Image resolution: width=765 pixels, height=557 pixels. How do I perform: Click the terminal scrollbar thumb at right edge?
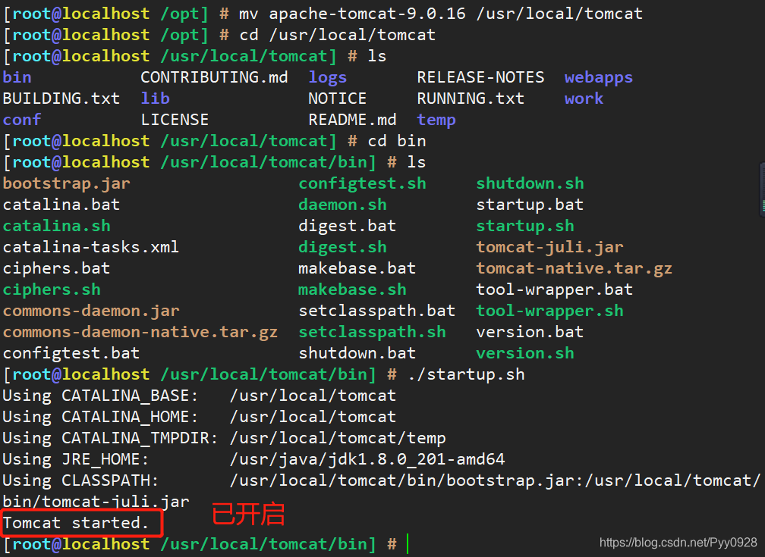(x=762, y=189)
